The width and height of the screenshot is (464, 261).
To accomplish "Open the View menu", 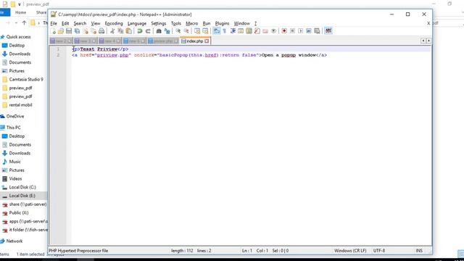I will pos(95,23).
